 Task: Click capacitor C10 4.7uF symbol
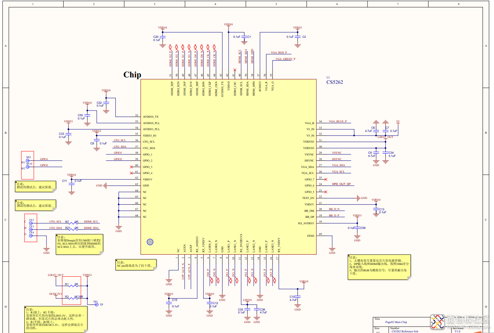pos(298,297)
